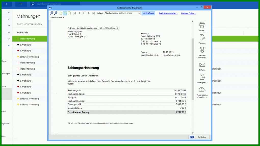Go to the previous preview page

[x=79, y=13]
